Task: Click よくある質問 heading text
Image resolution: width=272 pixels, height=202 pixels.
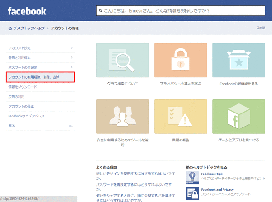Action: (107, 167)
